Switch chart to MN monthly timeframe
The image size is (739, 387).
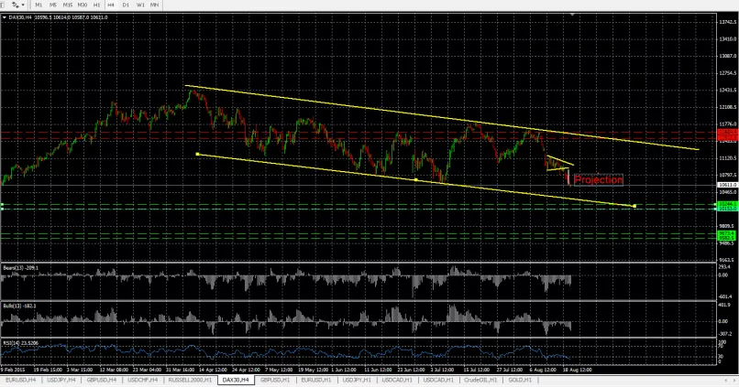pyautogui.click(x=154, y=5)
